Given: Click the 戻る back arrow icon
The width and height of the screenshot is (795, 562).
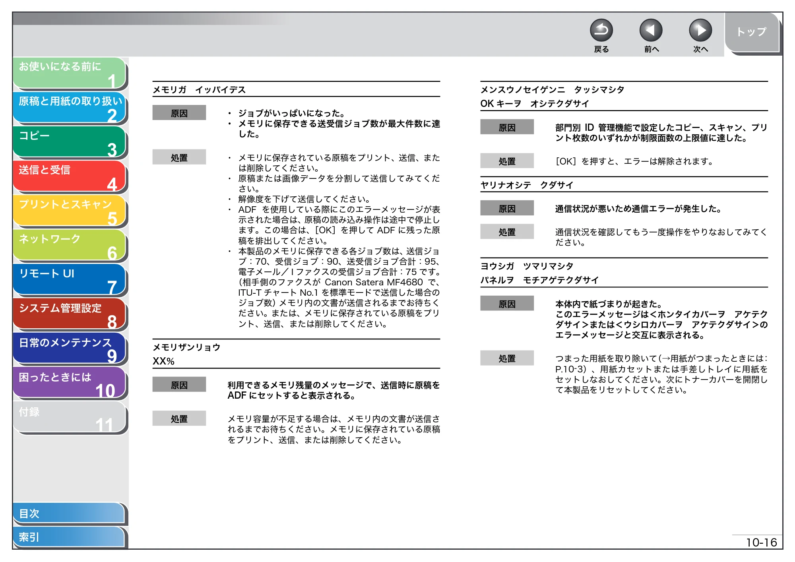Looking at the screenshot, I should 601,31.
